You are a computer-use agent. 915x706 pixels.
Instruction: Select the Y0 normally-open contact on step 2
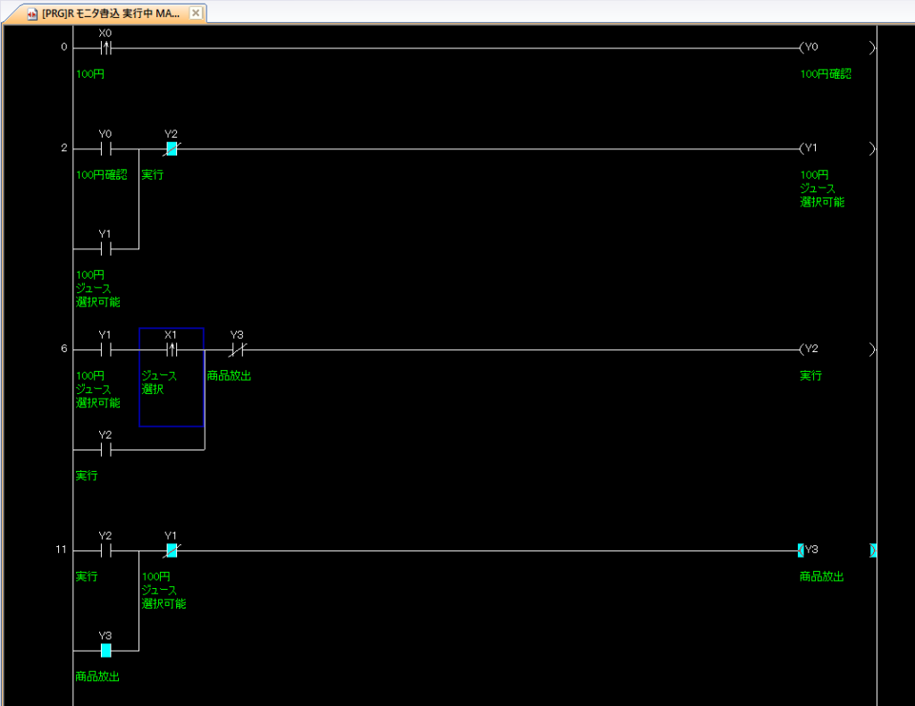coord(105,148)
